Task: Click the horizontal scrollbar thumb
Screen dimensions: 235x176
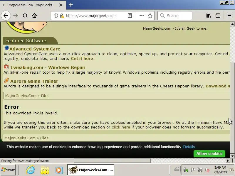Action: pos(113,160)
